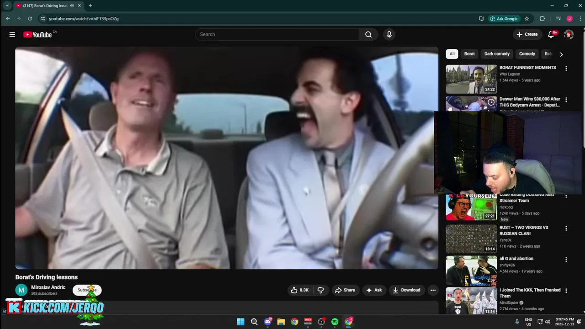Open more actions under the video
585x329 pixels.
[x=433, y=290]
